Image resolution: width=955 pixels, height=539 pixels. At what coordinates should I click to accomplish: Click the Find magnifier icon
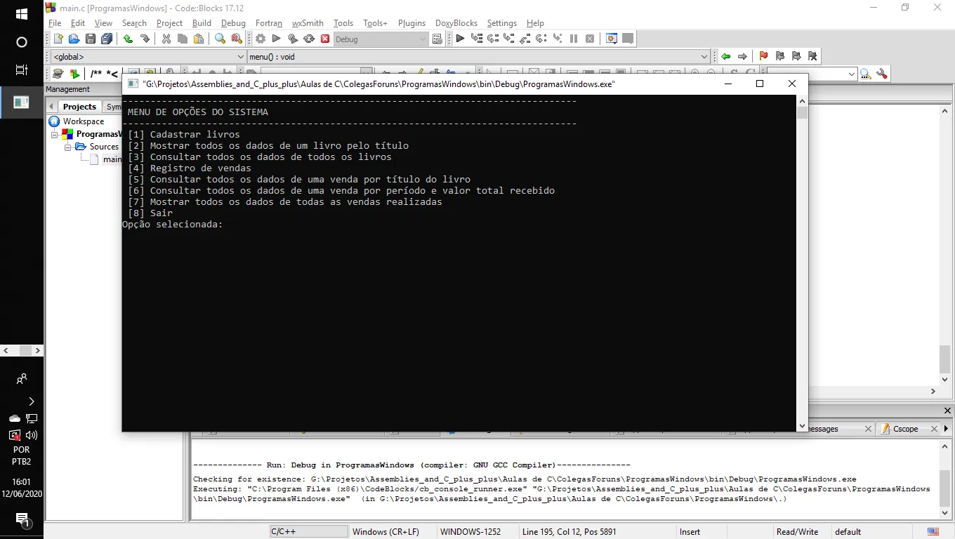pos(220,39)
